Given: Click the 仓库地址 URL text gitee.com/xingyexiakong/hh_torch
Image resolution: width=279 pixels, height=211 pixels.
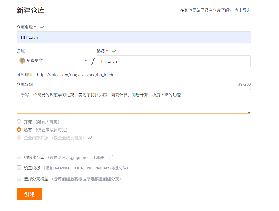Looking at the screenshot, I should pos(75,75).
